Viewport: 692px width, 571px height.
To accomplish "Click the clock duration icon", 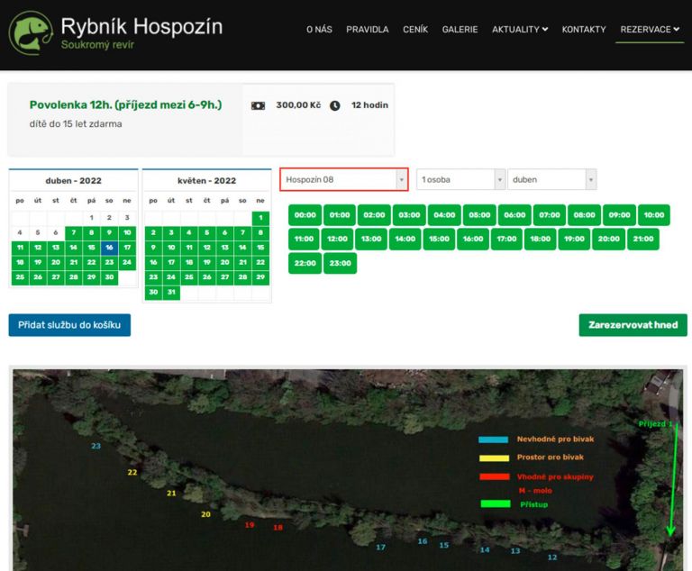I will (x=335, y=105).
